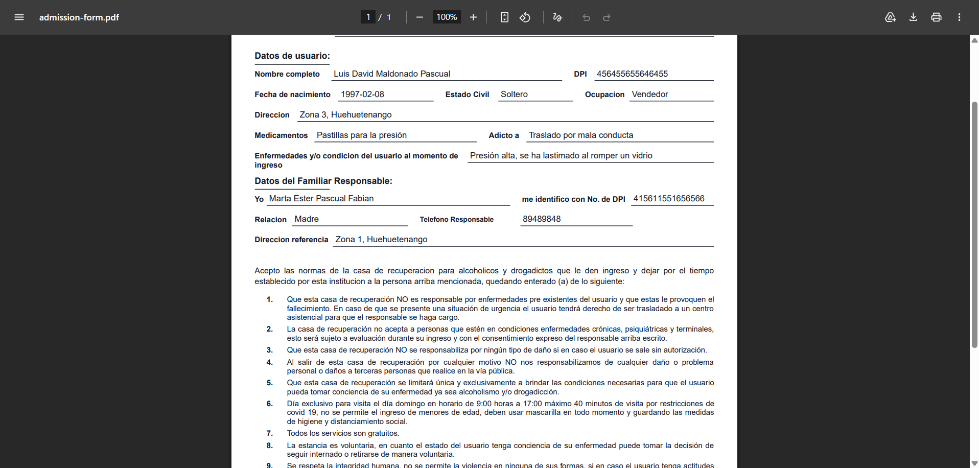
Task: Open the sidebar menu hamburger icon
Action: (19, 17)
